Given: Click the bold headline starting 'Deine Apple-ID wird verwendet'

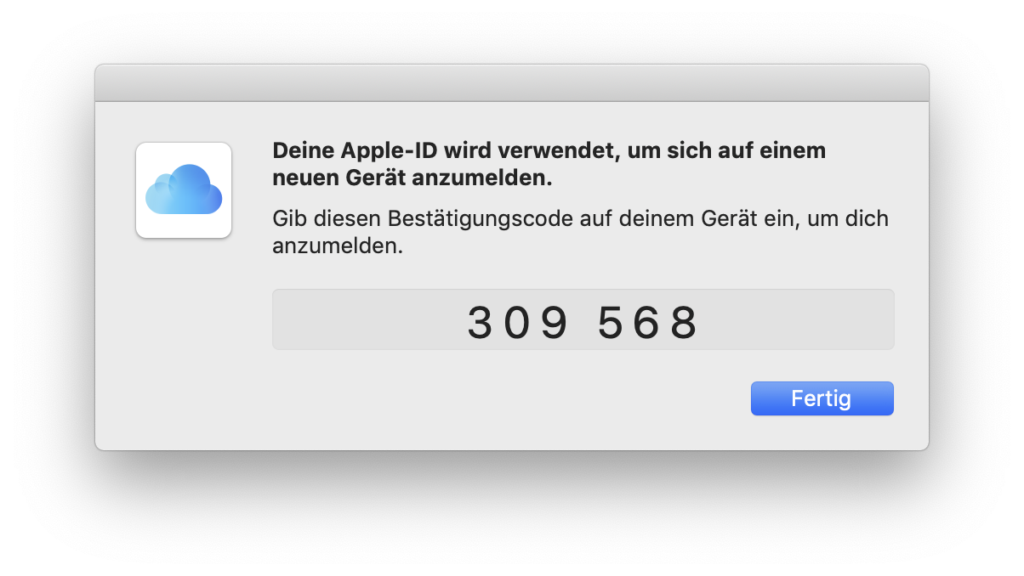Looking at the screenshot, I should 549,165.
